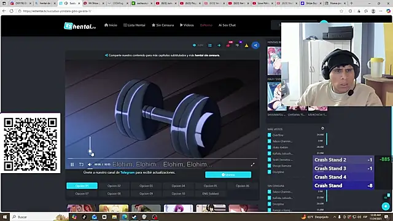Choose the Opcion 07 server

click(82, 194)
